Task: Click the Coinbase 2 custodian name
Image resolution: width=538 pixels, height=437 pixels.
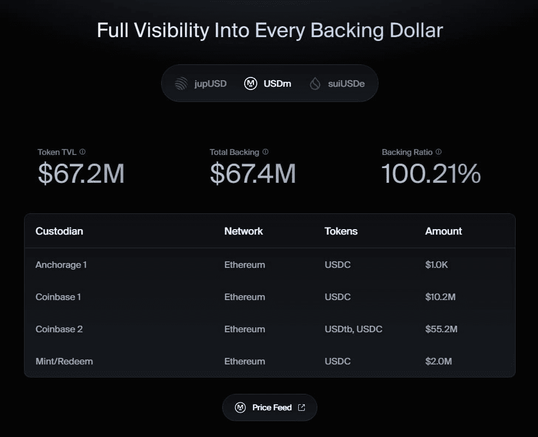Action: pos(59,329)
